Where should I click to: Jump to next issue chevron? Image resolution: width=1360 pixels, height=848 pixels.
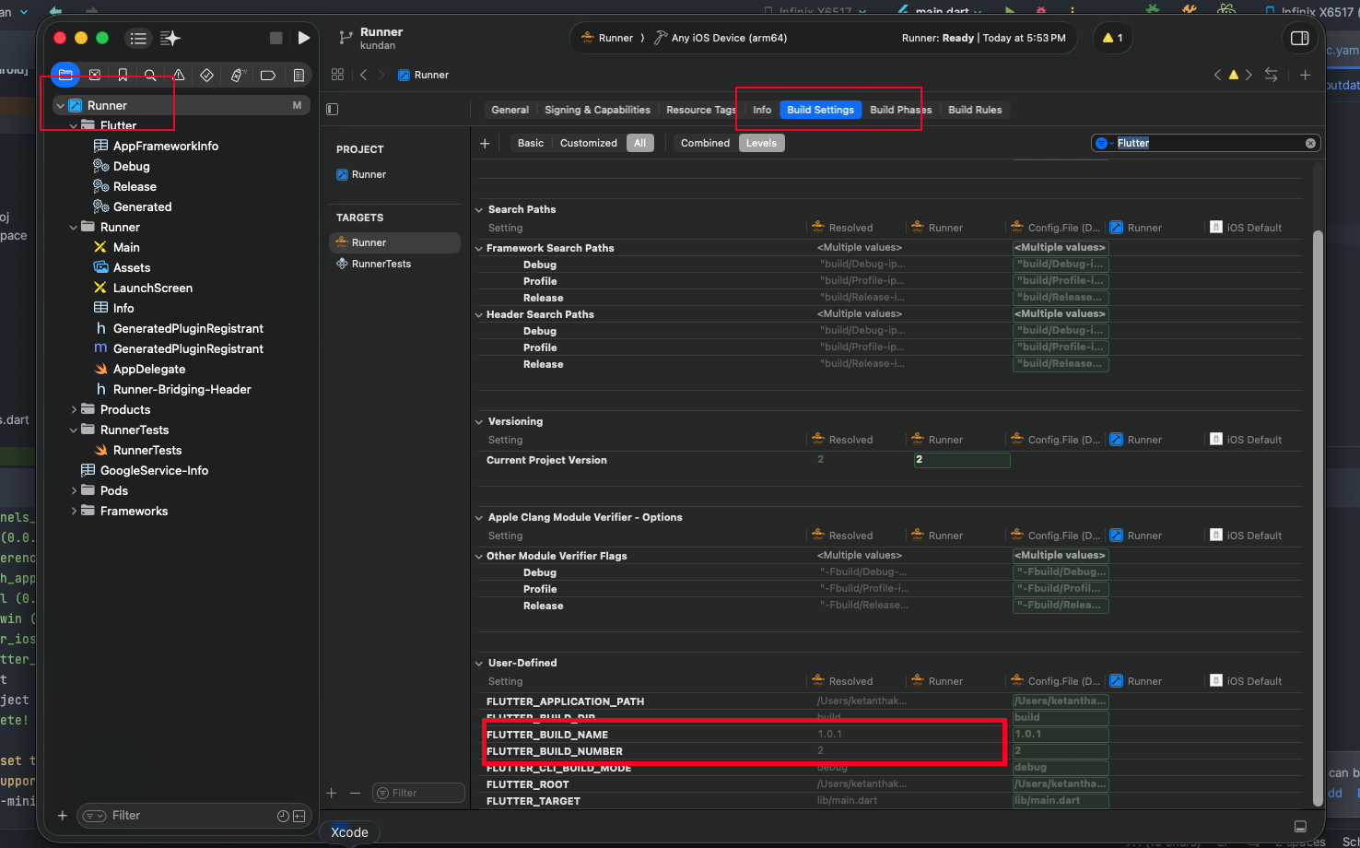pos(1249,75)
